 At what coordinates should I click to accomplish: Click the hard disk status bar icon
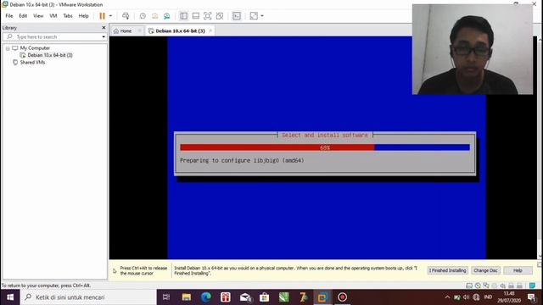pyautogui.click(x=469, y=286)
